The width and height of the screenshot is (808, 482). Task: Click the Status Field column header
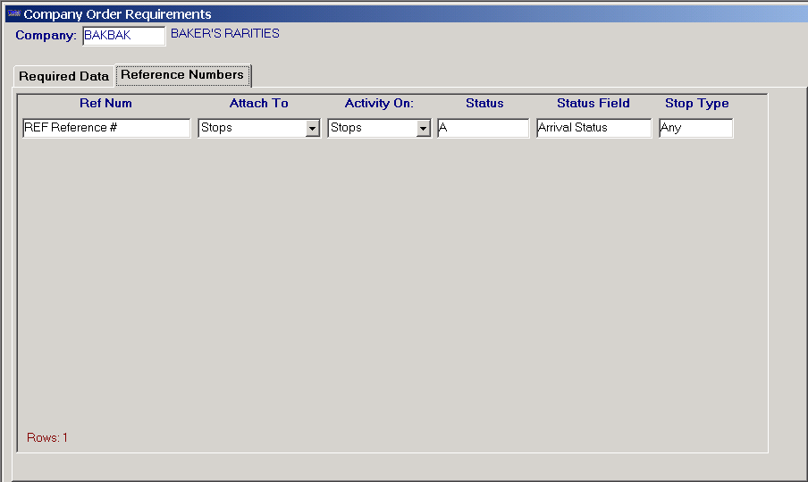pyautogui.click(x=593, y=103)
